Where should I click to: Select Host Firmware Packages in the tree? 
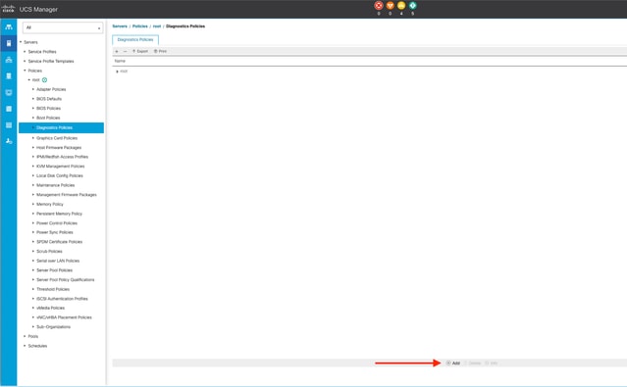click(59, 147)
